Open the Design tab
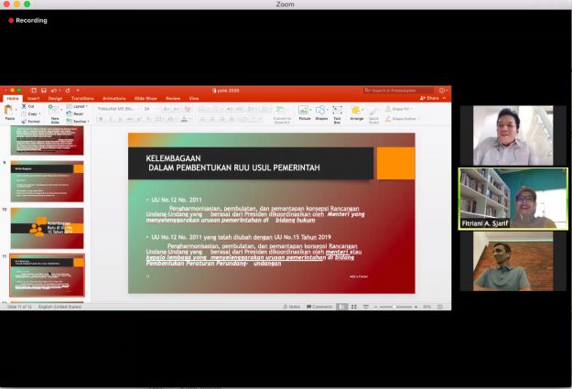Viewport: 572px width, 389px height. pos(55,98)
